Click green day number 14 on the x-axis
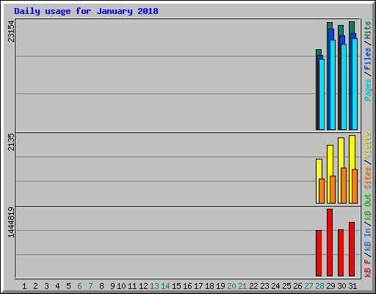Viewport: 376px width, 294px height. point(165,286)
